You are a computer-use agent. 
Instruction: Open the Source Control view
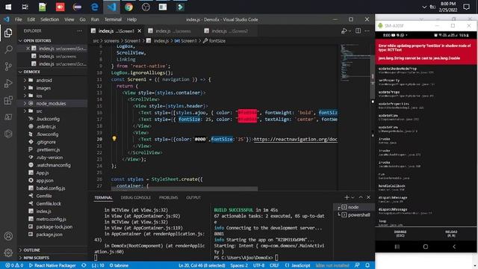click(8, 67)
